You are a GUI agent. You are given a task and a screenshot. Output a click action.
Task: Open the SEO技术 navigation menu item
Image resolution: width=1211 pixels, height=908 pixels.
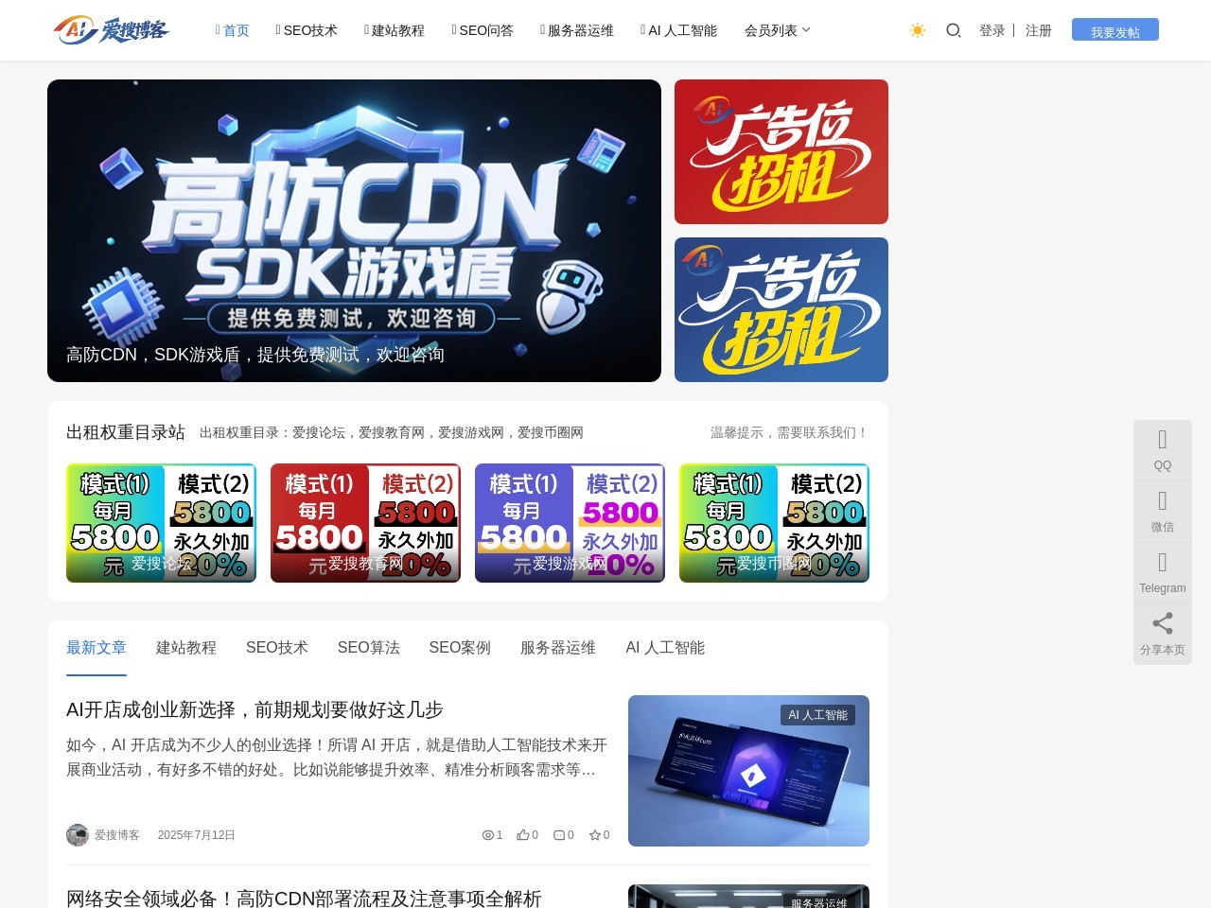307,30
